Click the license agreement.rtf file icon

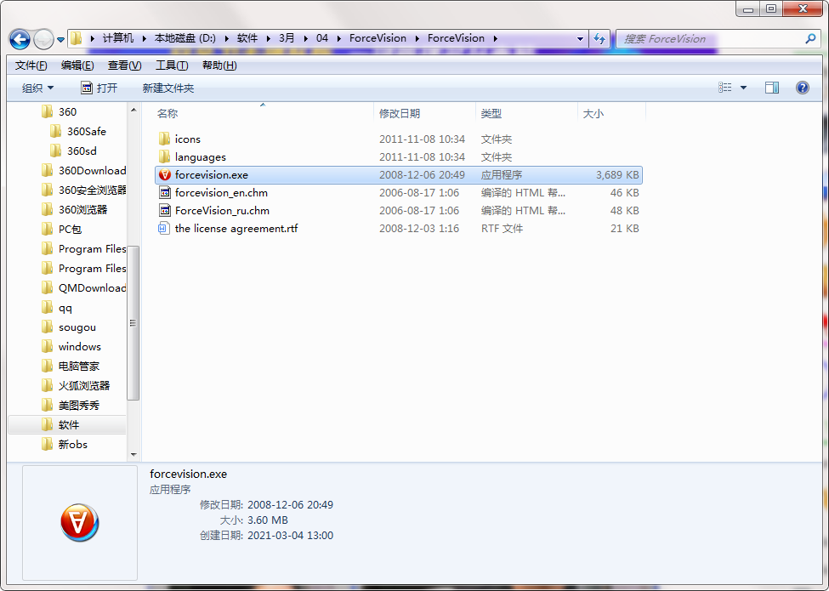pyautogui.click(x=164, y=229)
